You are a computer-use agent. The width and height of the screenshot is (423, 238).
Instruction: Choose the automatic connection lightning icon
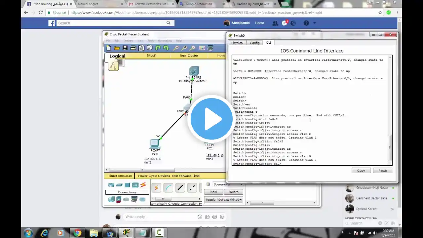(156, 188)
